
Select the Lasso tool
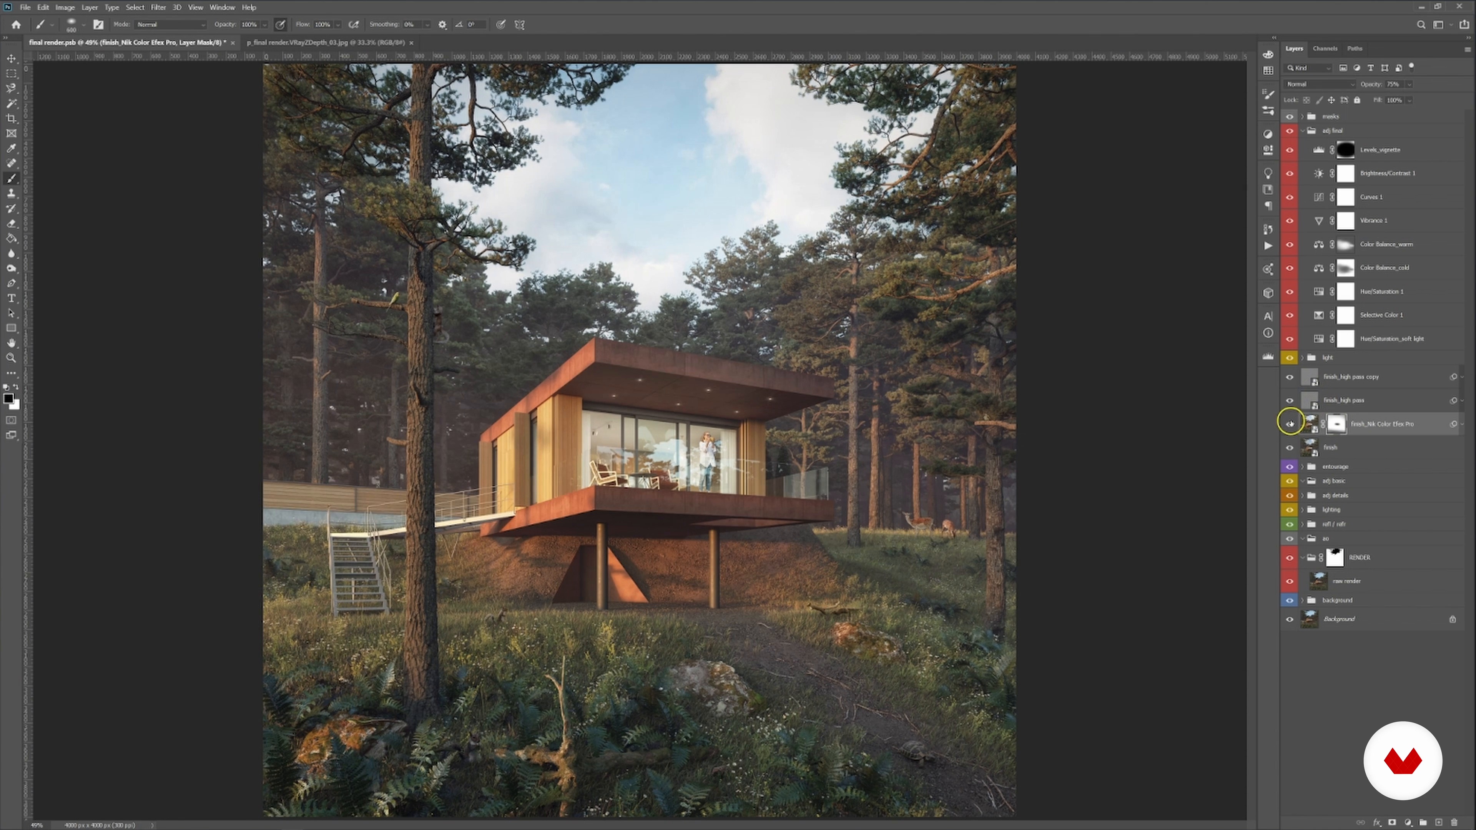tap(11, 88)
